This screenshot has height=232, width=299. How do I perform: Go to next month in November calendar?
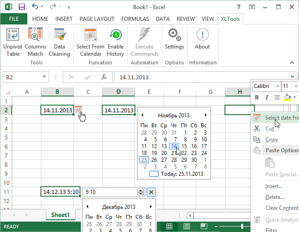pos(205,115)
